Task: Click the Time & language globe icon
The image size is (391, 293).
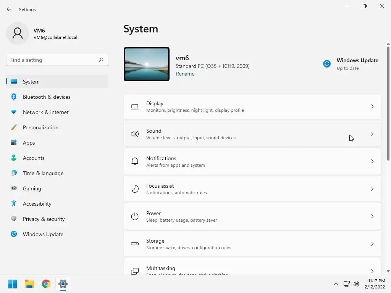Action: point(14,173)
